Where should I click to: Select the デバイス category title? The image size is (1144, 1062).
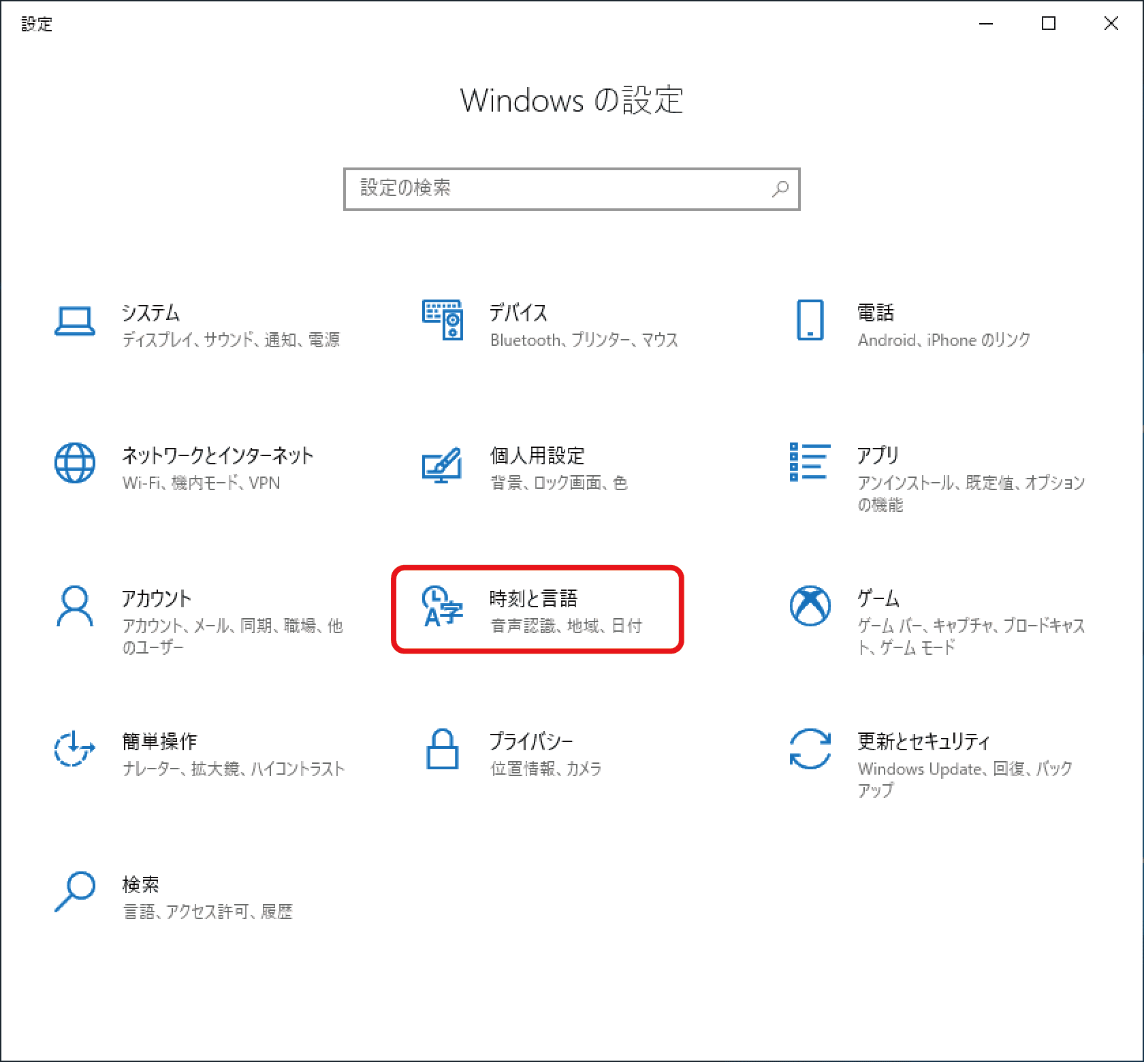pos(519,313)
